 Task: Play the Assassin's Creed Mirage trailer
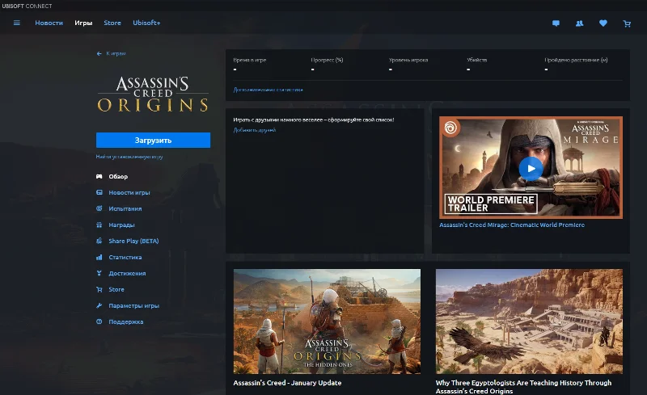tap(531, 168)
